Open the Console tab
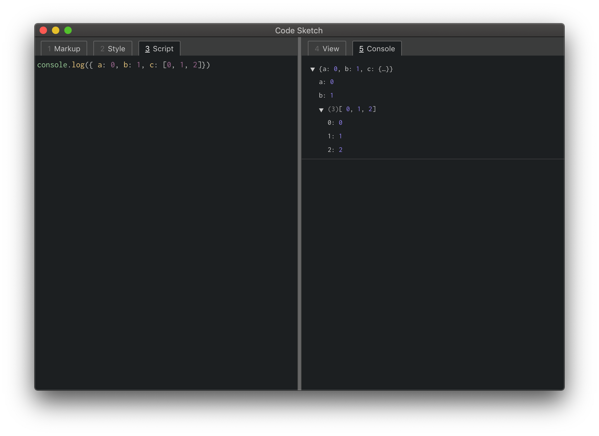The image size is (599, 436). (x=376, y=48)
